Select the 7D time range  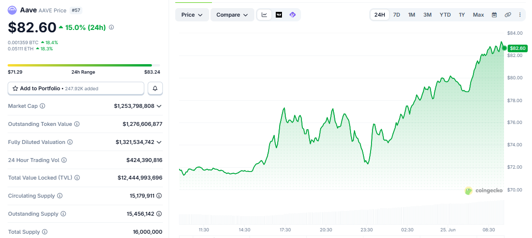pos(396,15)
